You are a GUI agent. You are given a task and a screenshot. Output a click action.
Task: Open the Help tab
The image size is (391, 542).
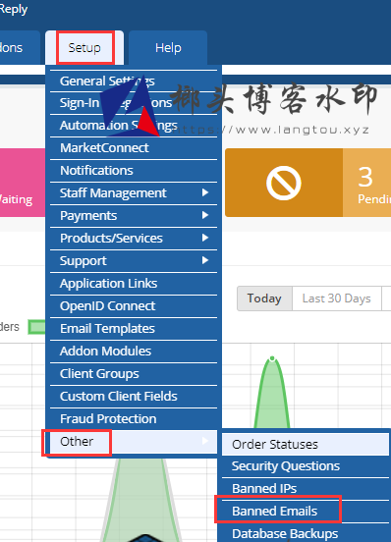pos(168,47)
